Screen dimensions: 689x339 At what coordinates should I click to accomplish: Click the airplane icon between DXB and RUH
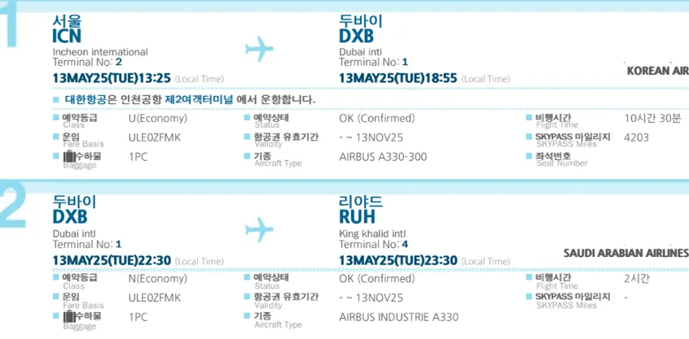point(259,229)
